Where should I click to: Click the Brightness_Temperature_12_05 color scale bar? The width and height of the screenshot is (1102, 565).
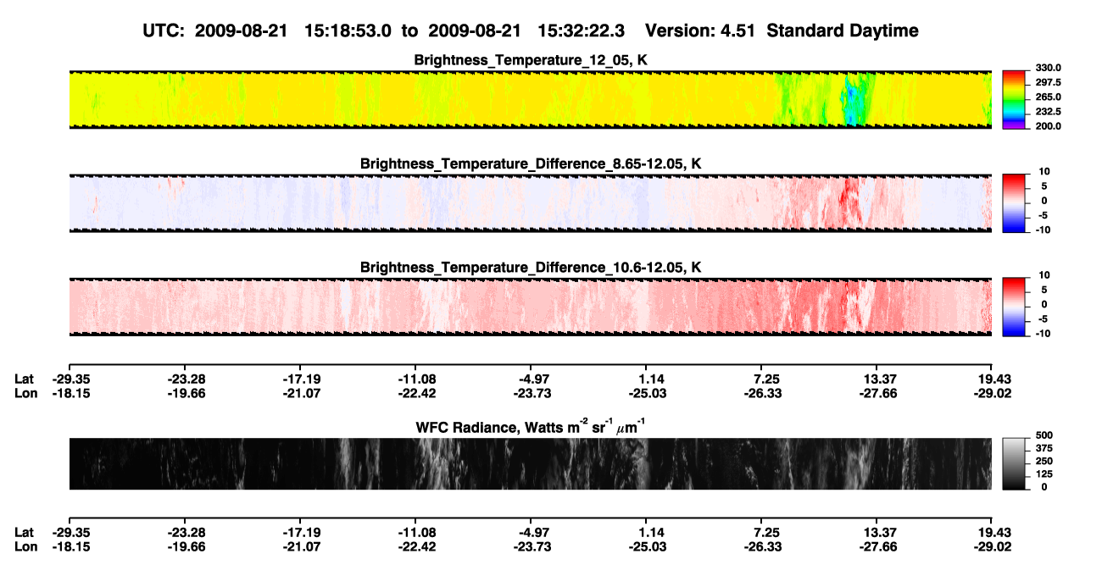pos(1014,99)
